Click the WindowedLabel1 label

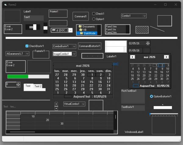[134, 132]
